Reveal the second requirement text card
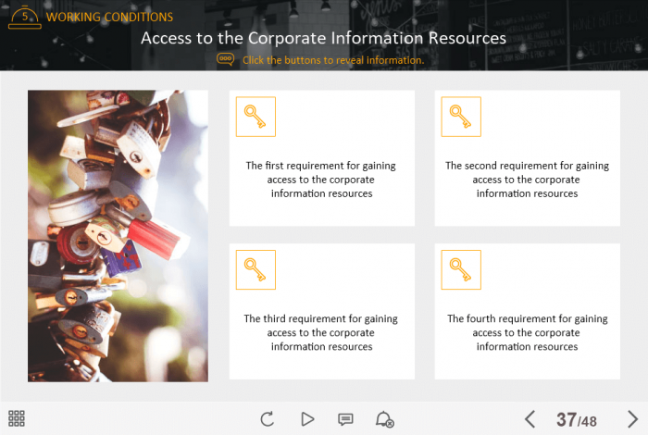Image resolution: width=648 pixels, height=435 pixels. point(527,180)
